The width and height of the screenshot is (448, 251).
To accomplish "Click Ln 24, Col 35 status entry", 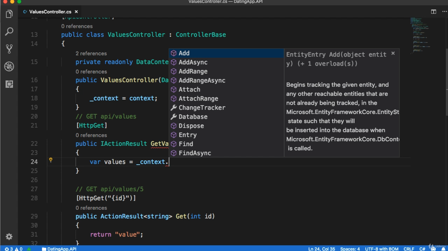I will click(321, 249).
